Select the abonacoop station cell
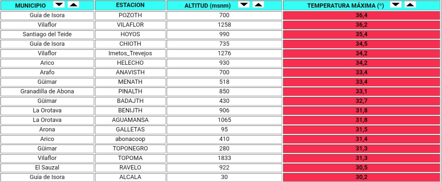The width and height of the screenshot is (442, 182). 130,139
